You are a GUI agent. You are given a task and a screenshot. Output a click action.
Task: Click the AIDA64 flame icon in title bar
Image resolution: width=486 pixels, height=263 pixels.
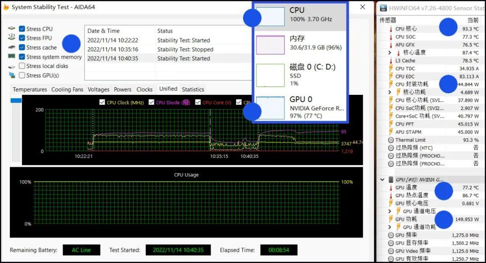tap(6, 7)
